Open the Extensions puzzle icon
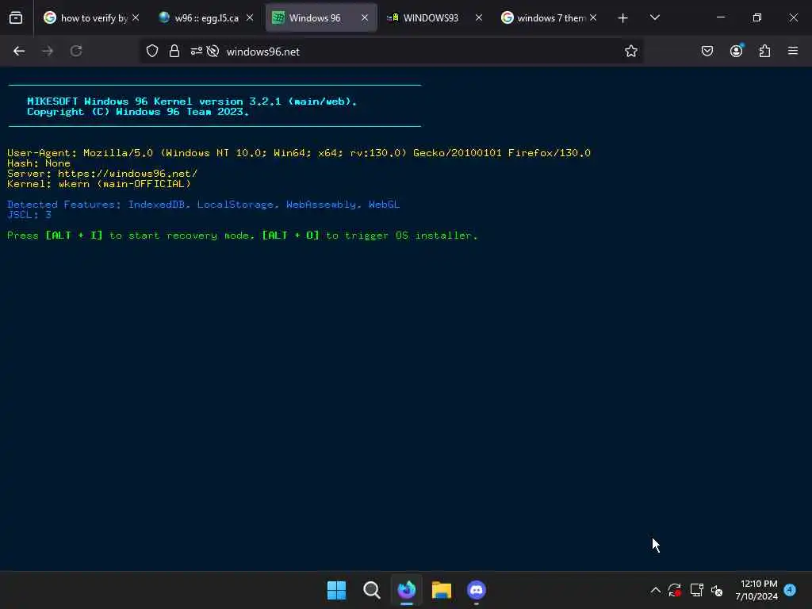Viewport: 812px width, 609px height. tap(765, 51)
